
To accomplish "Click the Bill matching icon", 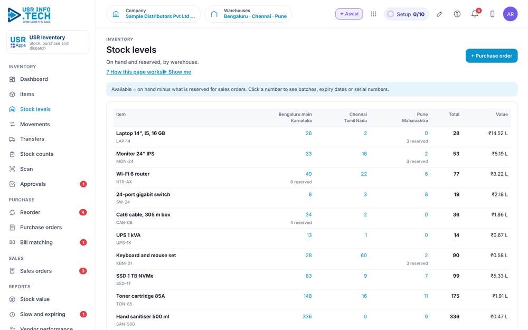I will (12, 242).
